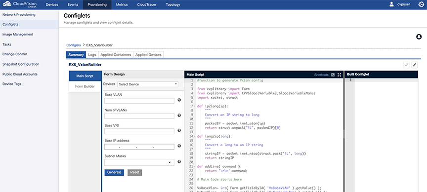Click the Base VNI input field
The image size is (427, 192).
[139, 131]
